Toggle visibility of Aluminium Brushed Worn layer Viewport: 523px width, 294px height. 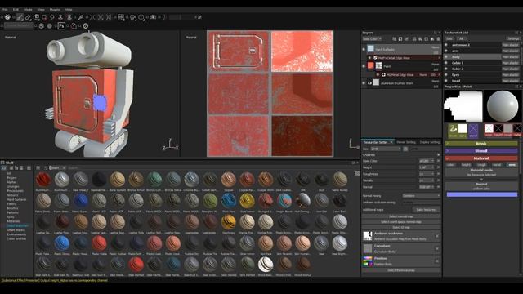click(x=364, y=83)
